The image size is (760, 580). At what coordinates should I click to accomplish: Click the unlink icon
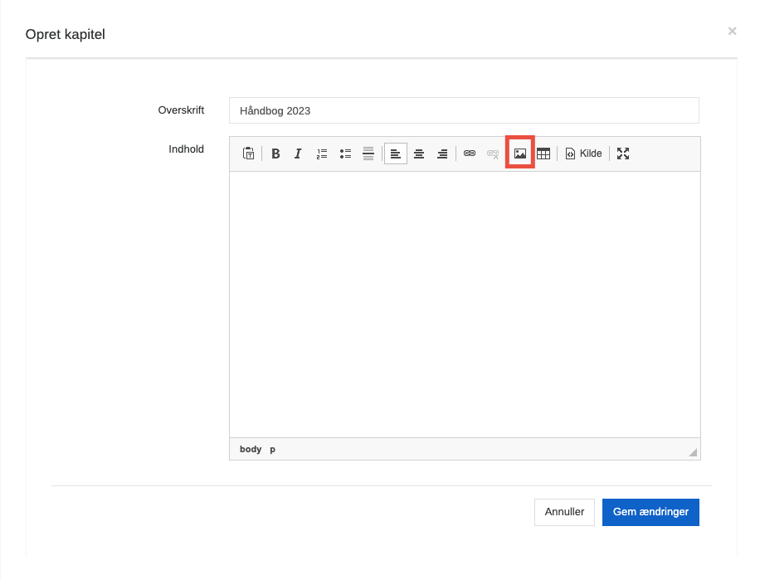click(x=493, y=154)
